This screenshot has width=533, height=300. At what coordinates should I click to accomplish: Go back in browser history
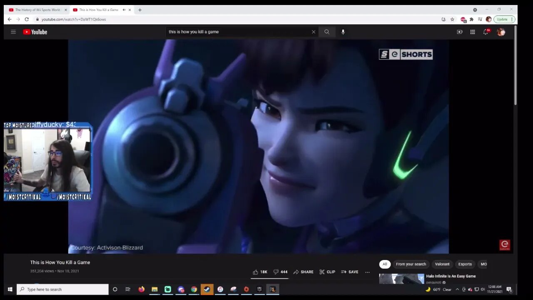tap(10, 19)
